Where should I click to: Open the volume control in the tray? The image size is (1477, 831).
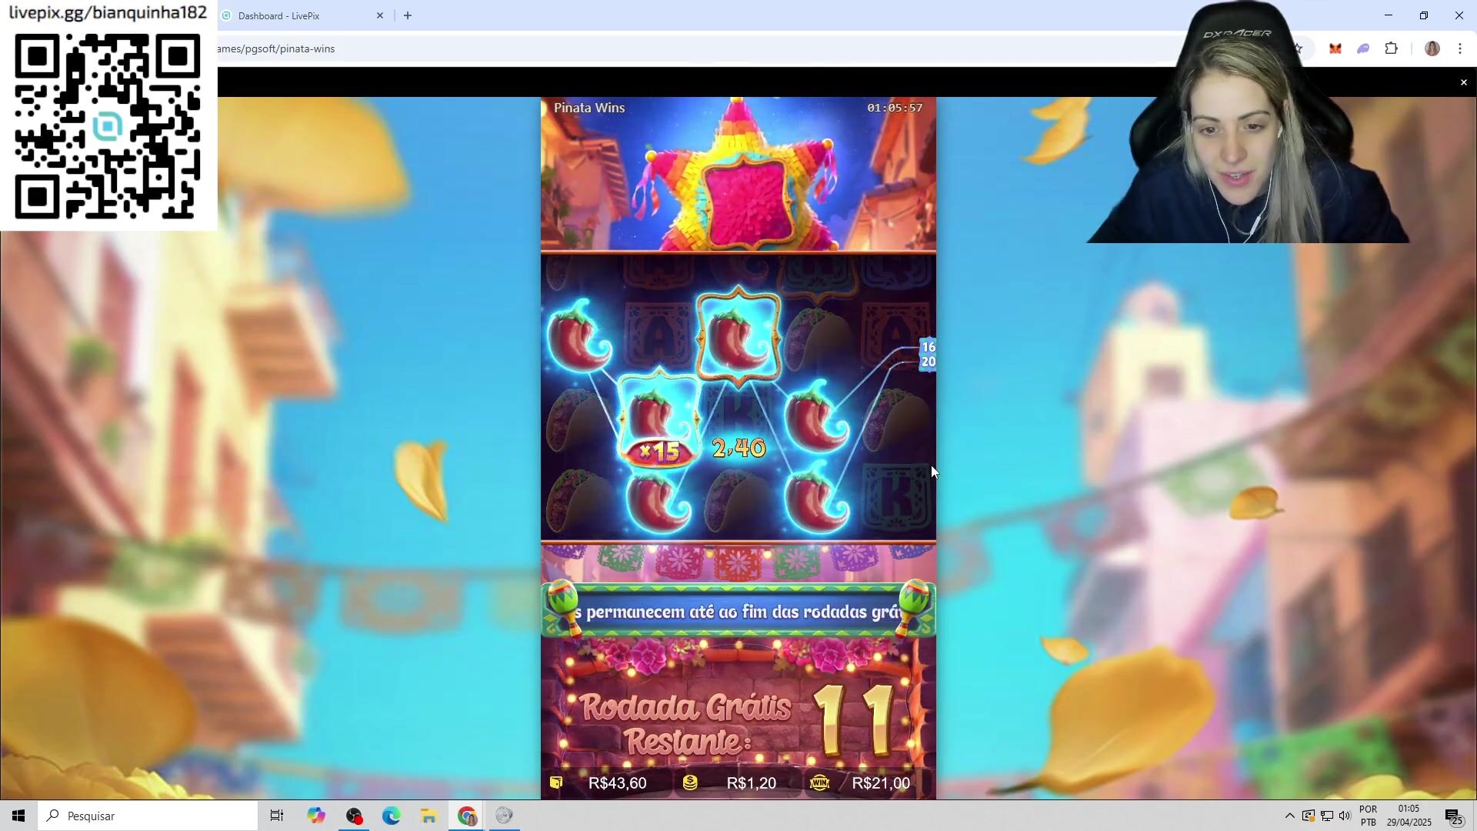(x=1345, y=816)
